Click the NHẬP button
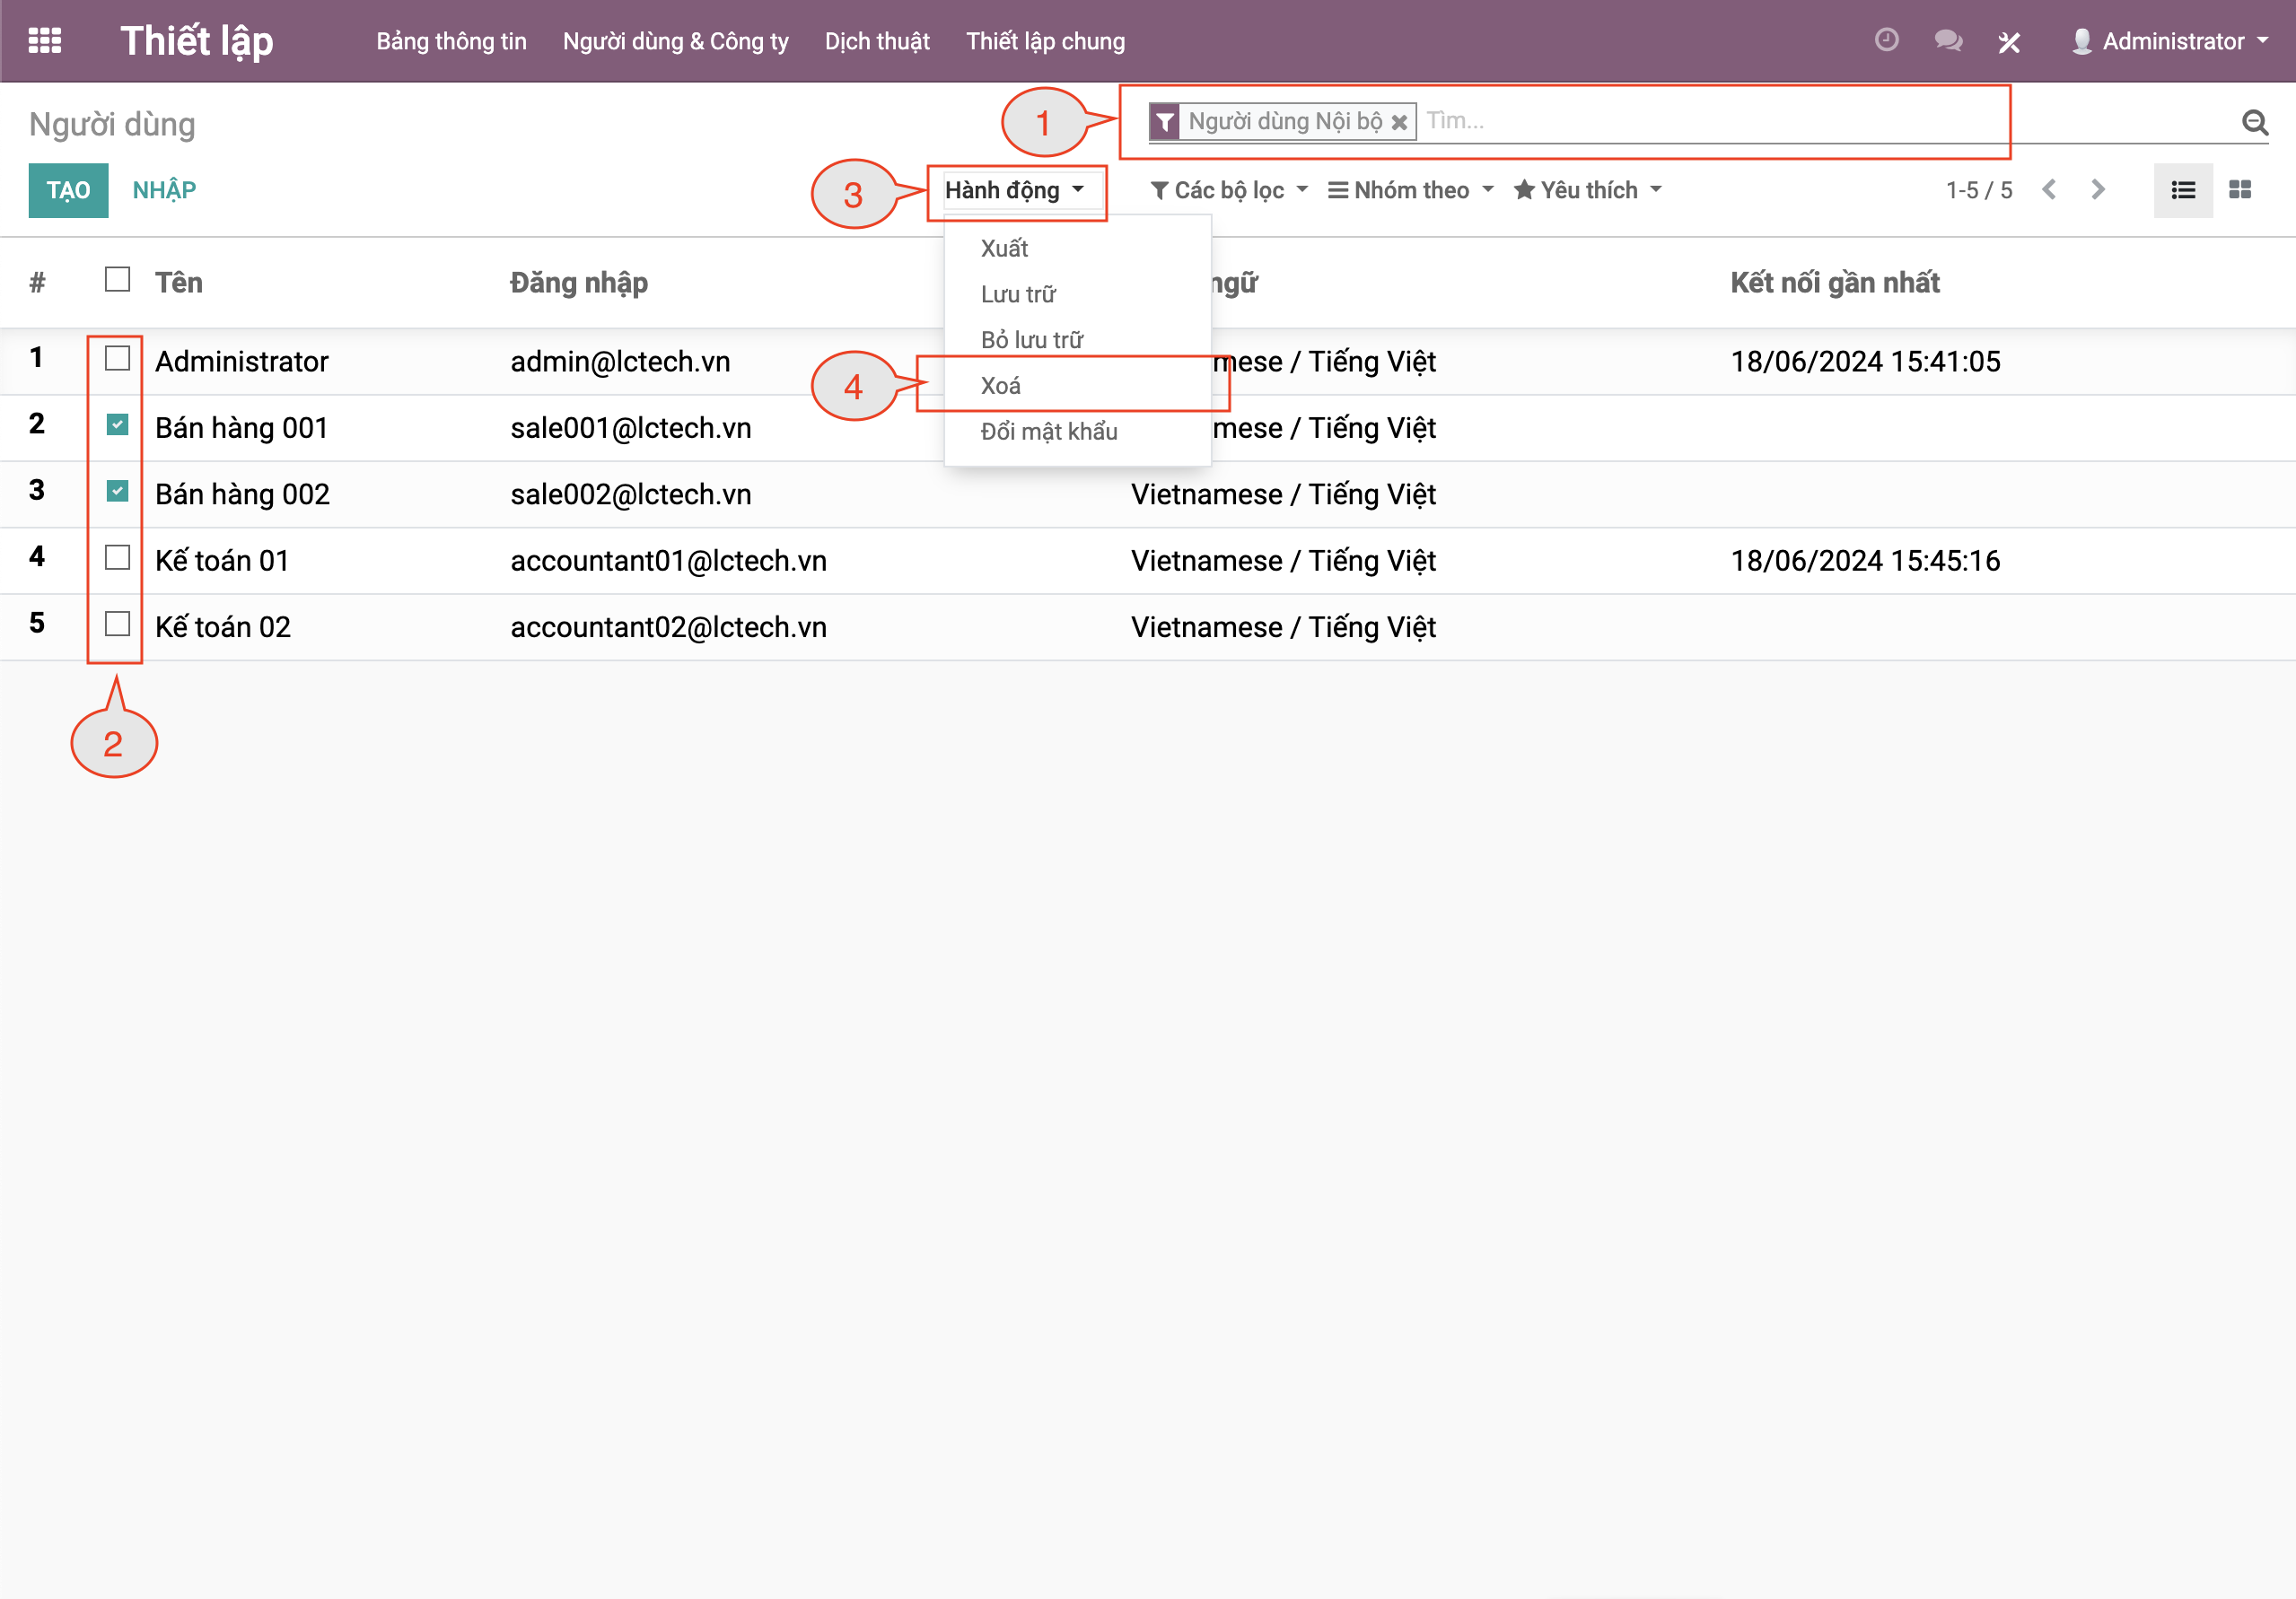2296x1599 pixels. (164, 190)
